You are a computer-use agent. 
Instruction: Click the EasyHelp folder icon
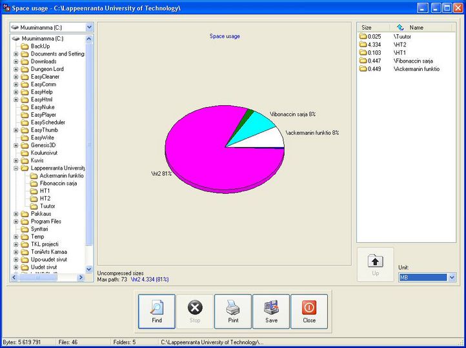click(25, 92)
